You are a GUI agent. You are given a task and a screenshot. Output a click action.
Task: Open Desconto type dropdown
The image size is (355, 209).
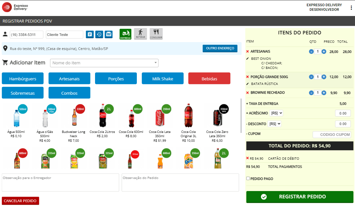[274, 124]
